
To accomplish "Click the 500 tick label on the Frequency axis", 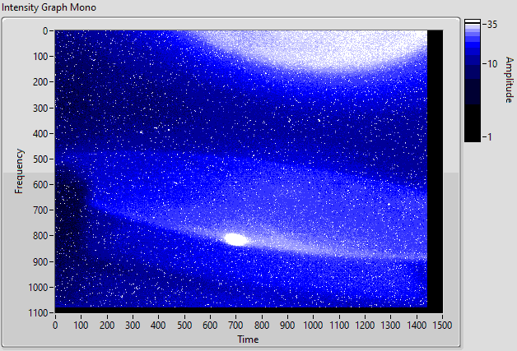I will 41,159.
